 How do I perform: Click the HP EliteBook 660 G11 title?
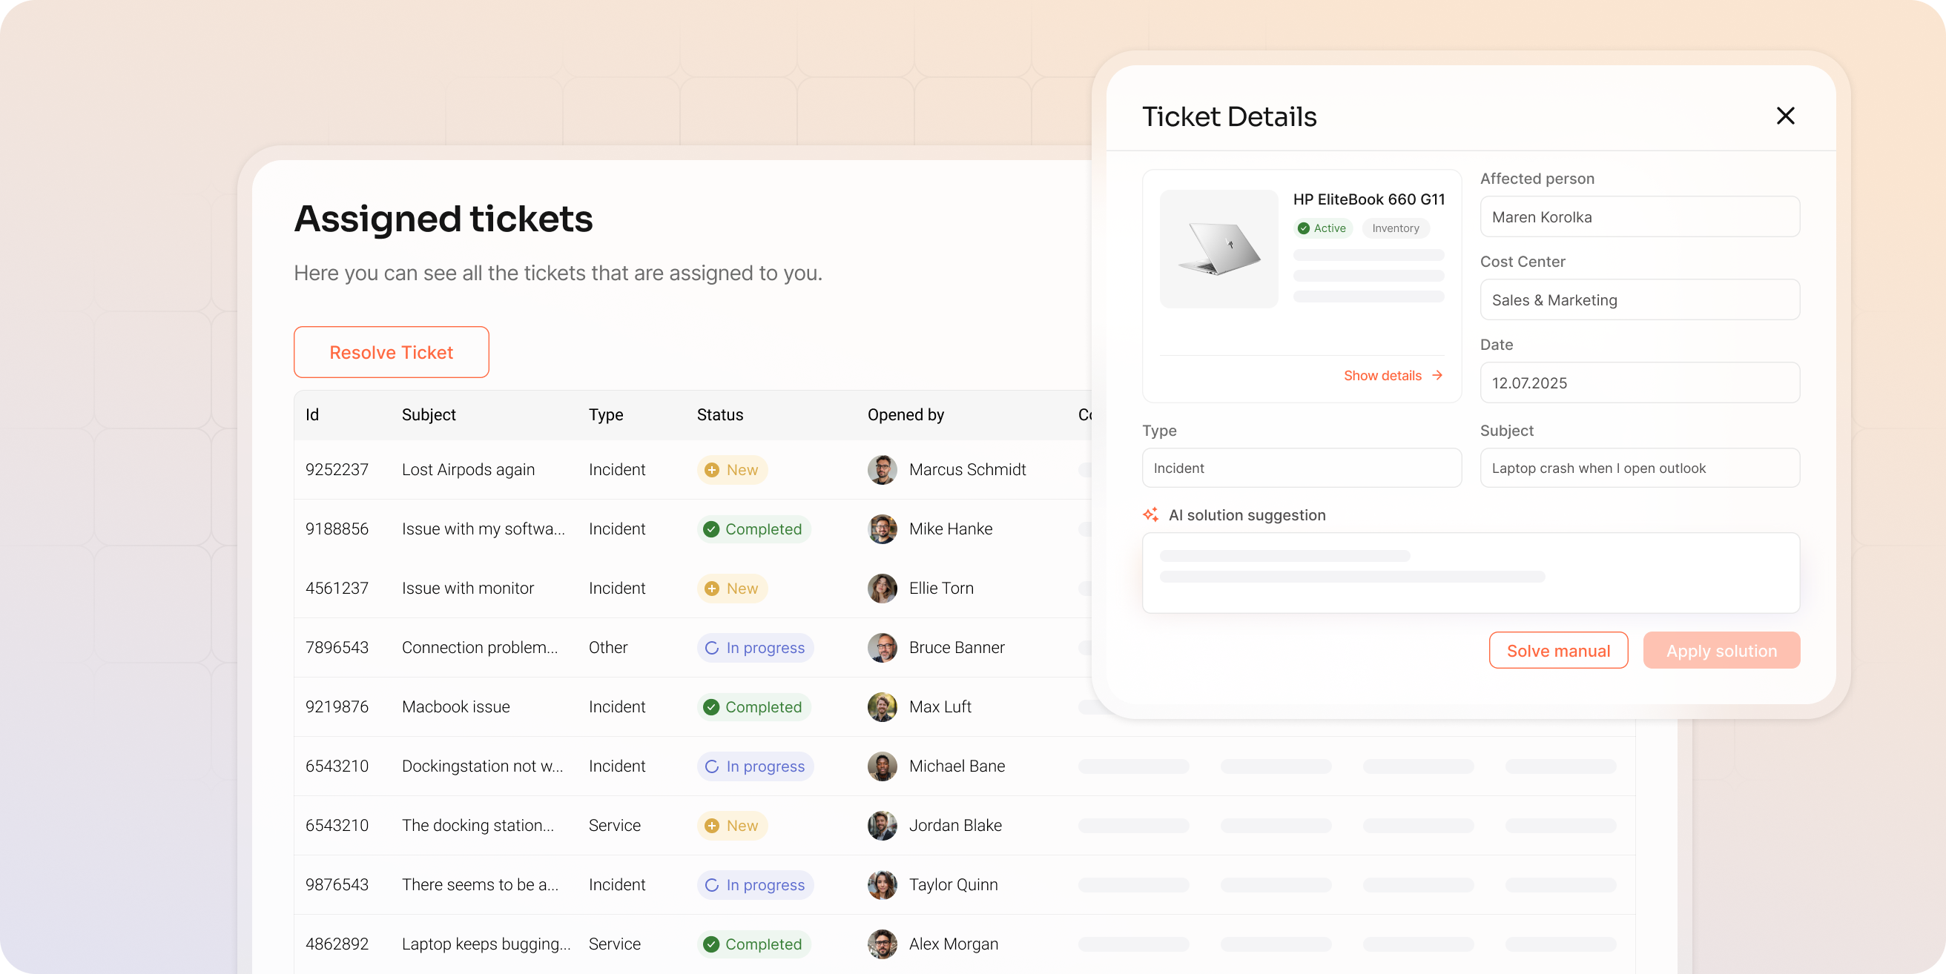(x=1368, y=199)
